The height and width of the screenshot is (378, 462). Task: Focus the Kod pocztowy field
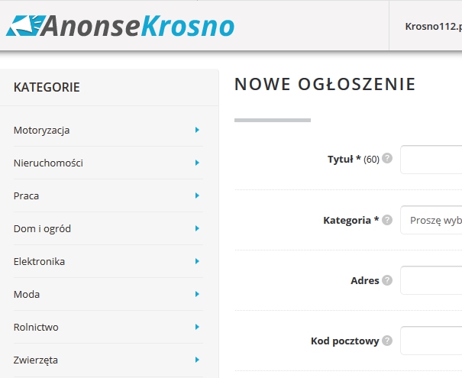[x=431, y=341]
